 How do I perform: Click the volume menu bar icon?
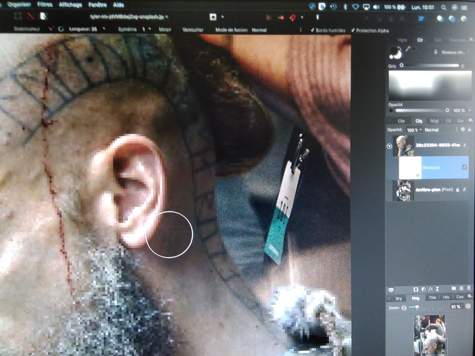[376, 7]
